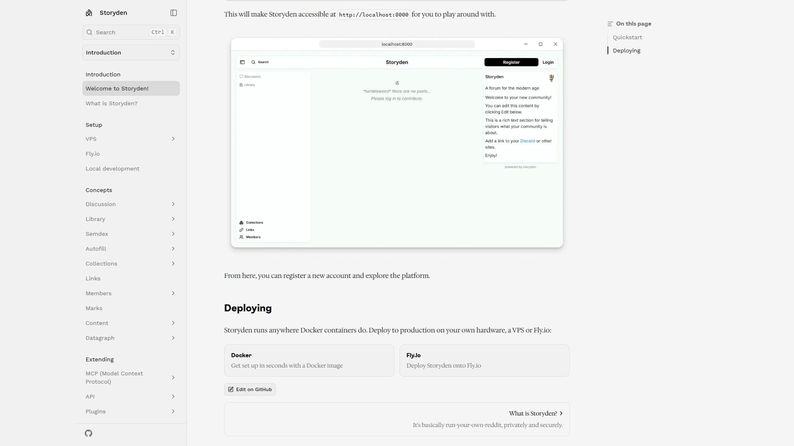The height and width of the screenshot is (446, 794).
Task: Open the GitHub repository icon in the sidebar footer
Action: [x=88, y=433]
